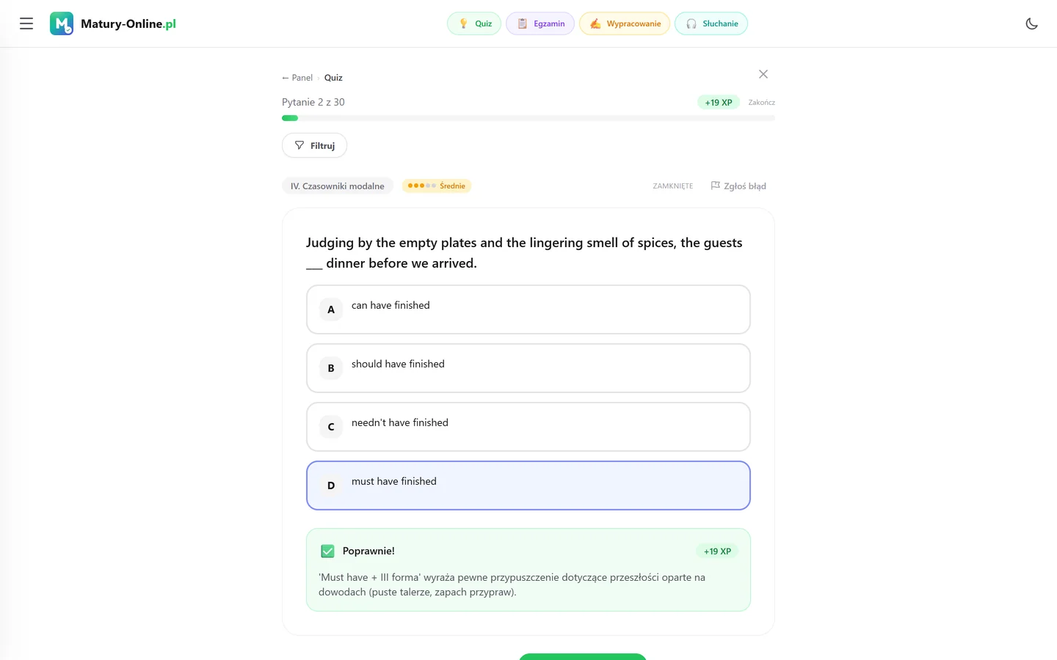
Task: Open the Quiz tab
Action: pos(474,23)
